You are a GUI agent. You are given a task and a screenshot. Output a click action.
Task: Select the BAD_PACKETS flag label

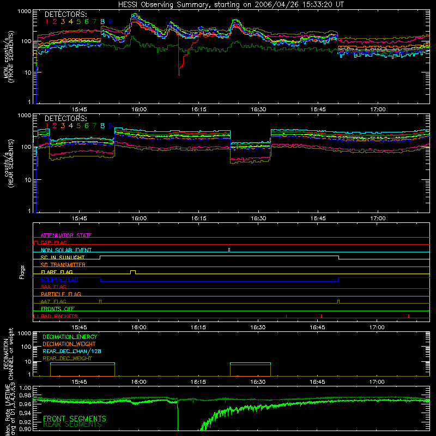click(x=59, y=316)
